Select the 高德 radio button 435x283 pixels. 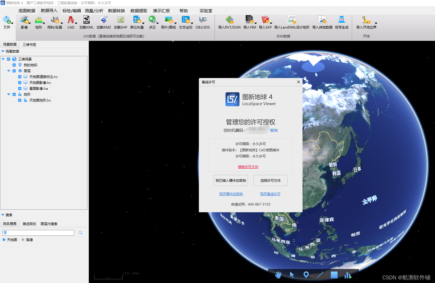coord(23,240)
